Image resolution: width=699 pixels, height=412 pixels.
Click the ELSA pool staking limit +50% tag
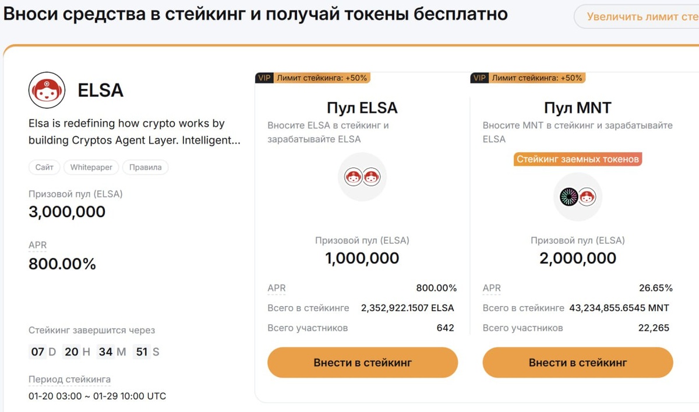[322, 78]
